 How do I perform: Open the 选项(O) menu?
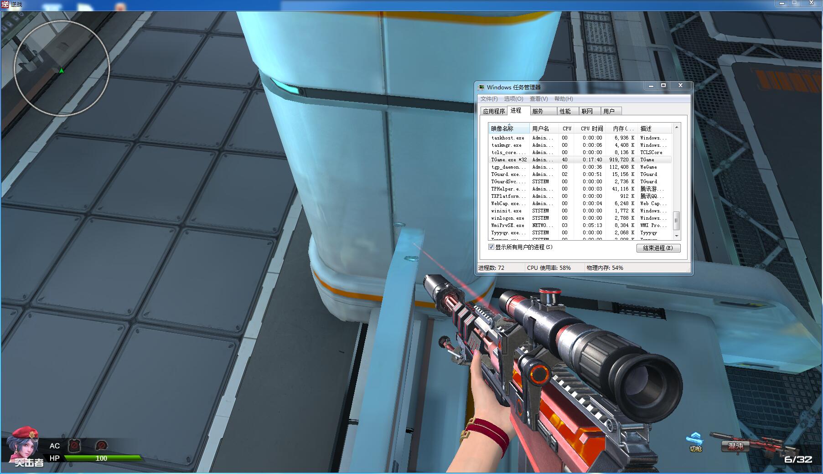click(x=513, y=99)
